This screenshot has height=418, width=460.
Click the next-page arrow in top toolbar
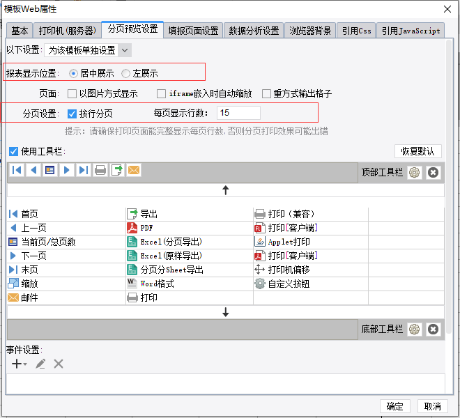pyautogui.click(x=67, y=170)
